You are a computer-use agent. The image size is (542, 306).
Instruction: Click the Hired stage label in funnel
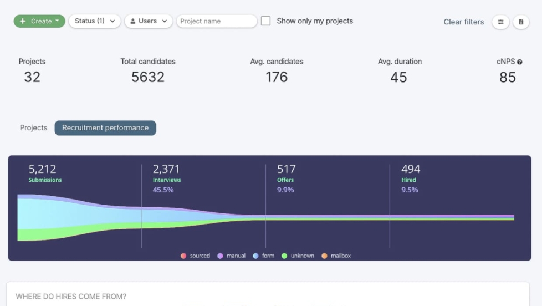(408, 180)
